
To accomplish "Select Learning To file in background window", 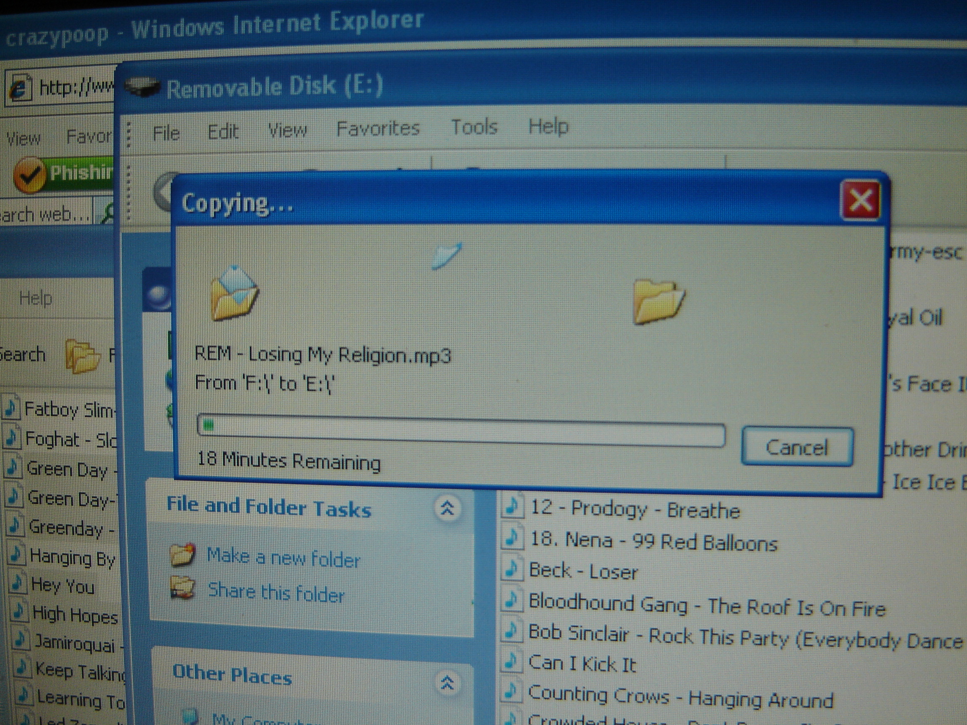I will pyautogui.click(x=81, y=699).
